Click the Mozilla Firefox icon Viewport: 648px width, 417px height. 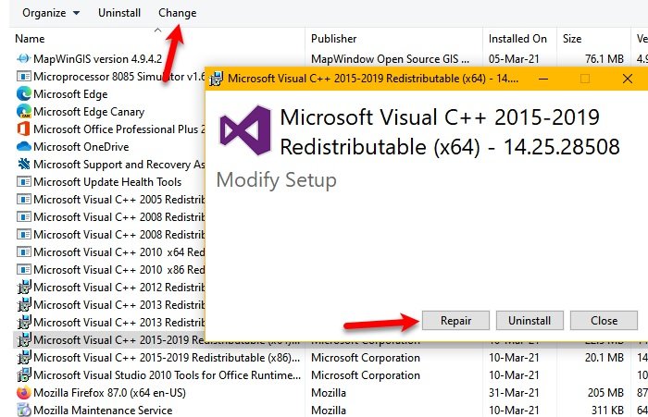click(24, 392)
